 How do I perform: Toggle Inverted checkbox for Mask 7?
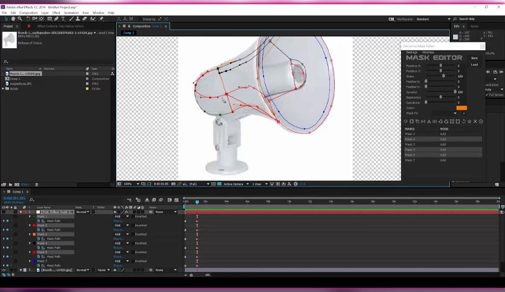click(x=133, y=261)
